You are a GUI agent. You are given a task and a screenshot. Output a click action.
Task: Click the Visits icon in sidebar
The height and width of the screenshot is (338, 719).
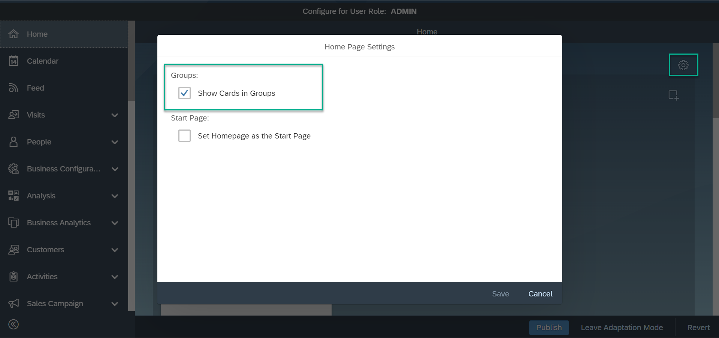pyautogui.click(x=13, y=115)
